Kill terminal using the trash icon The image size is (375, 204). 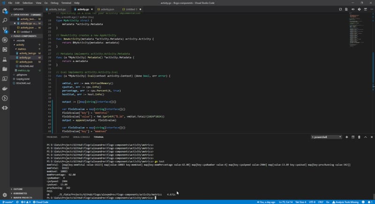(x=359, y=137)
